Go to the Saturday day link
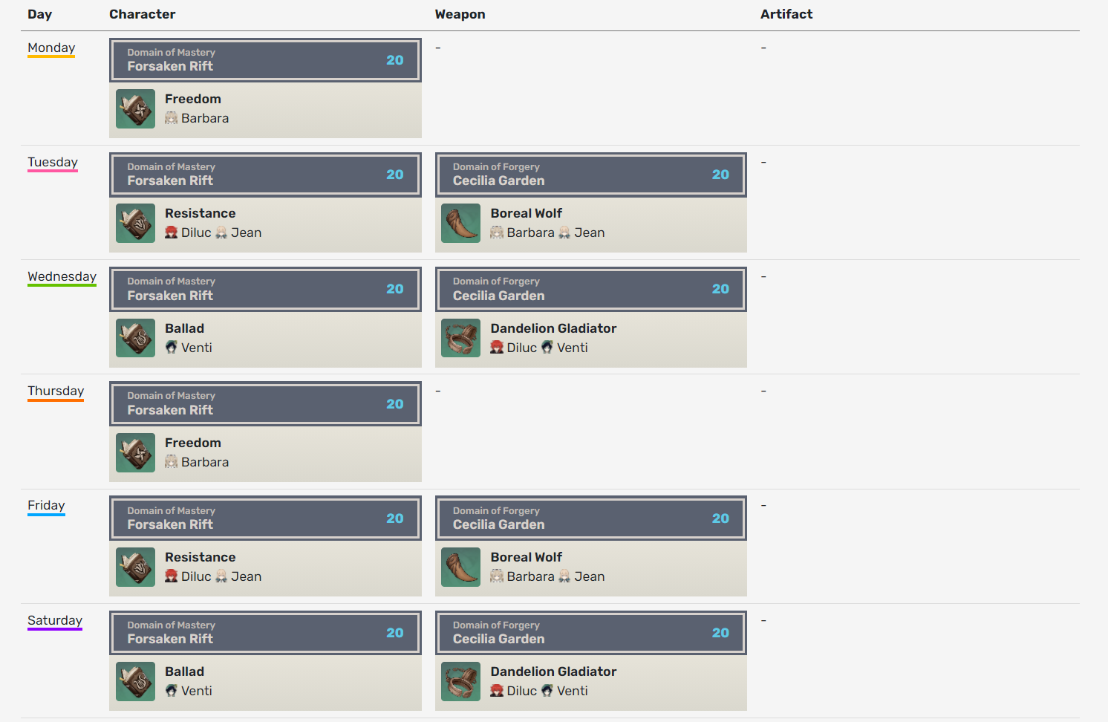The height and width of the screenshot is (722, 1108). (x=55, y=621)
